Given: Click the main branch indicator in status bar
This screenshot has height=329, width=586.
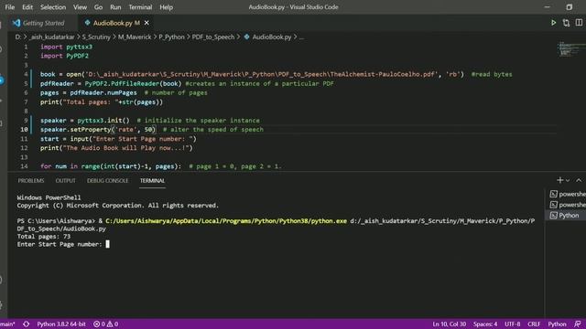Looking at the screenshot, I should pos(7,324).
